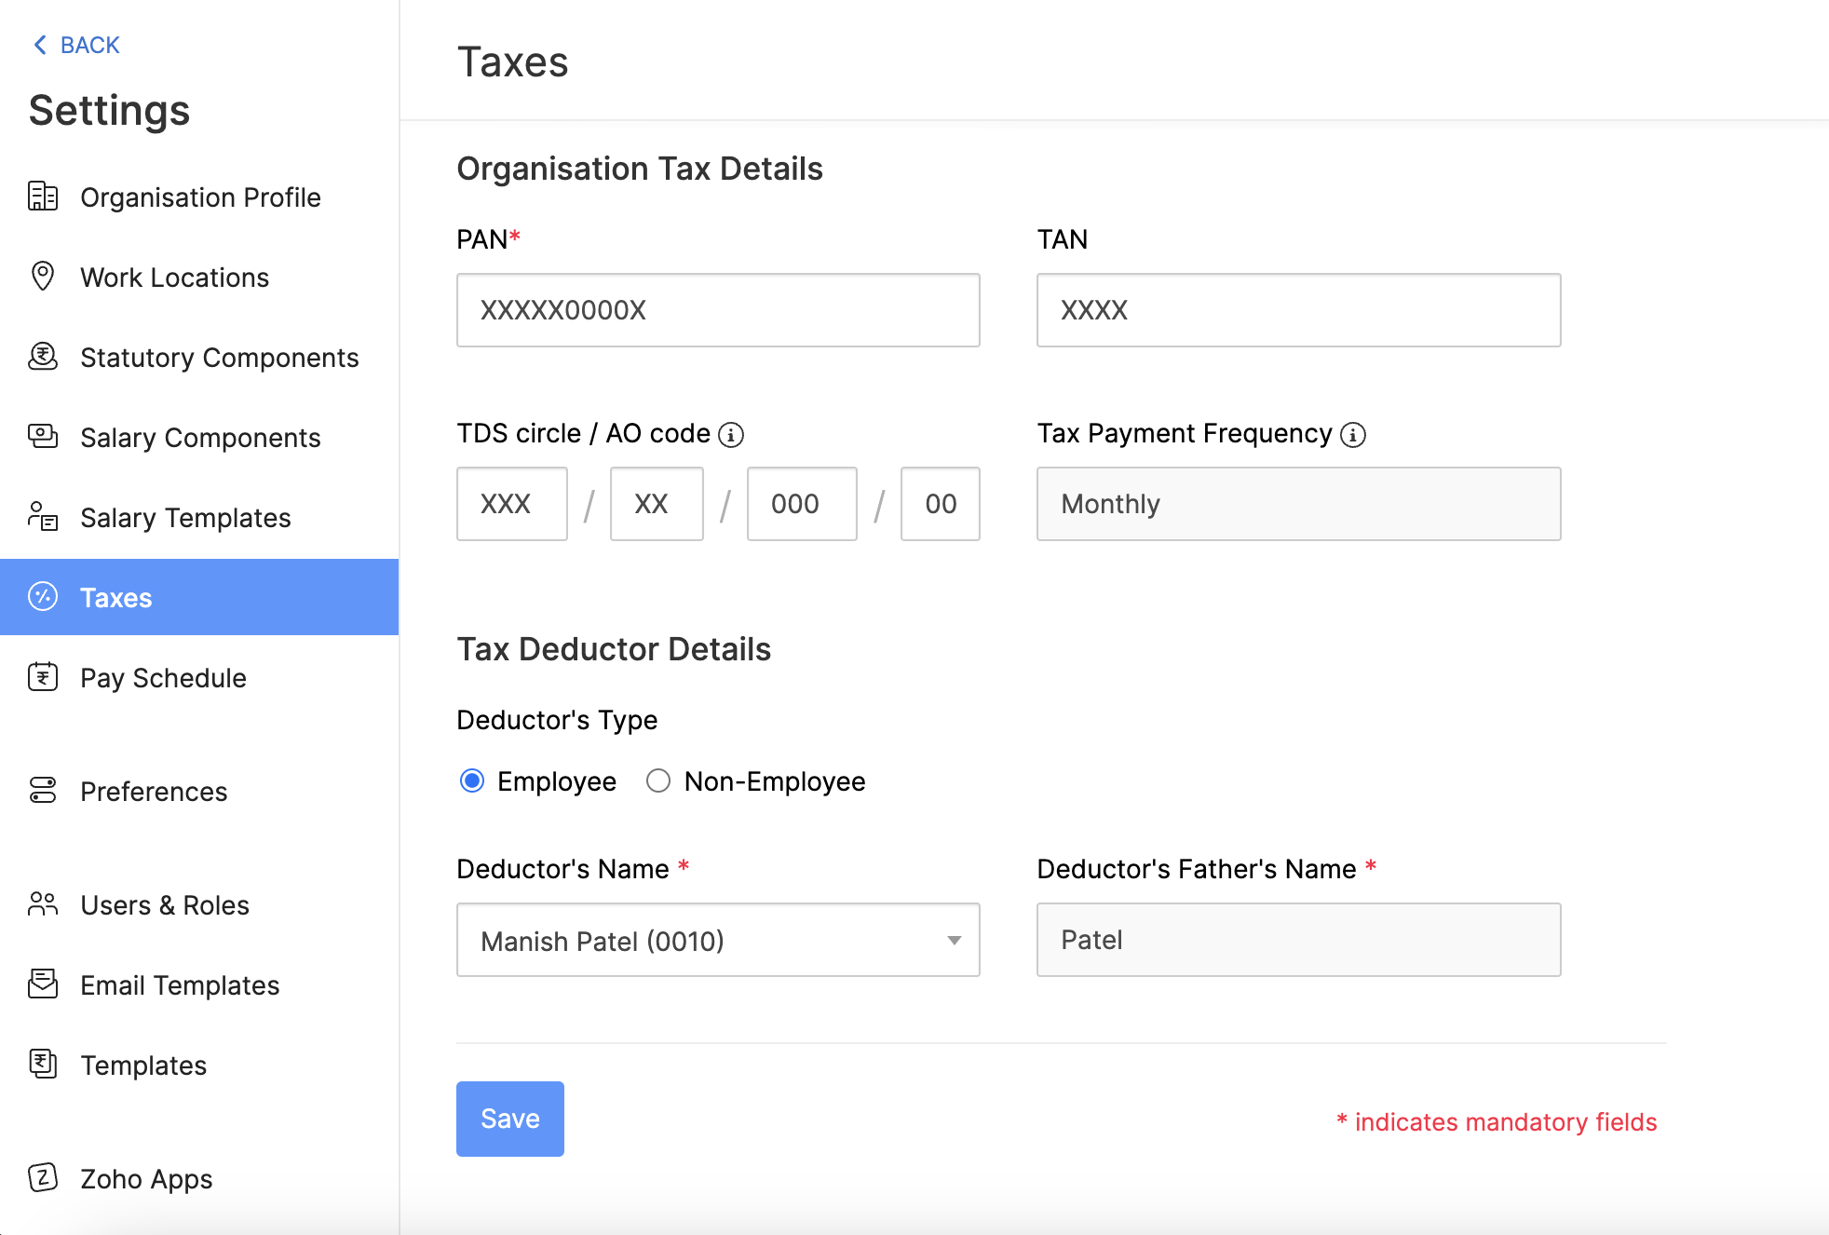This screenshot has width=1829, height=1235.
Task: Click the Work Locations pin icon
Action: [43, 277]
